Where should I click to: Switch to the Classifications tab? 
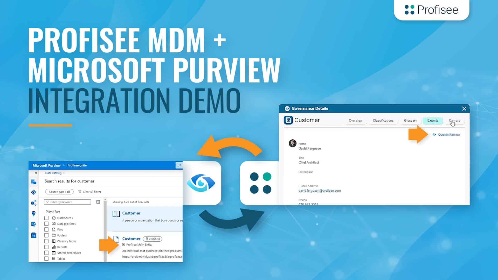[x=383, y=121]
